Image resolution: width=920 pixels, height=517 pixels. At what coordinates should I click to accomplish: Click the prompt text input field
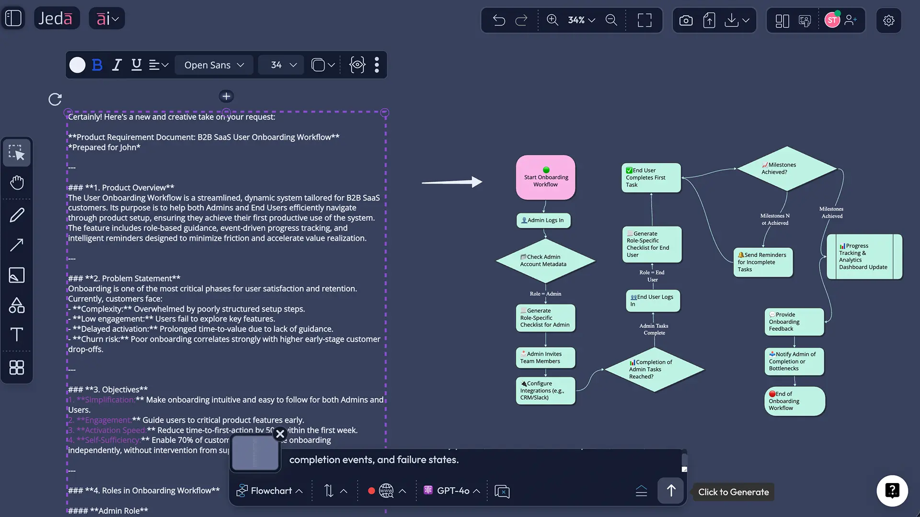[x=482, y=460]
